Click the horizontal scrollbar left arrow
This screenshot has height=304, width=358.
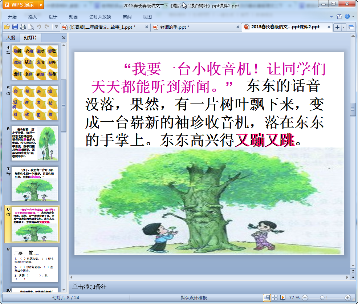(x=72, y=277)
